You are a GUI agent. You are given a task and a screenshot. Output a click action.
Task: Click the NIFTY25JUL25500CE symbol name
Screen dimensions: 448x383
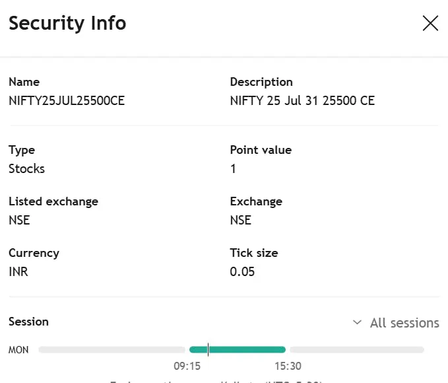tap(67, 101)
